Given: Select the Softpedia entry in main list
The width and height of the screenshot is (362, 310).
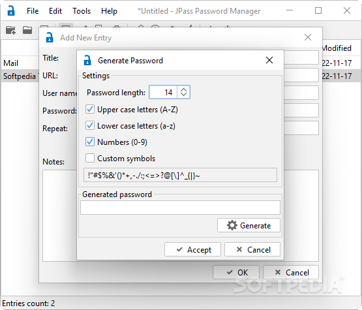Looking at the screenshot, I should point(20,76).
